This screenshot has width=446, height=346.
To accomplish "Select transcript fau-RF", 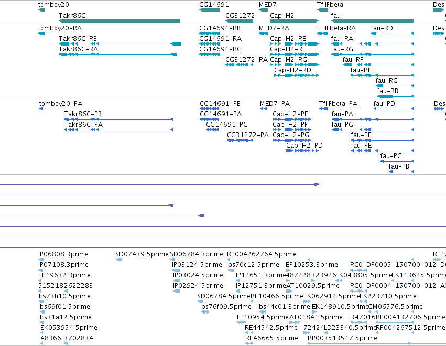I will coord(378,65).
